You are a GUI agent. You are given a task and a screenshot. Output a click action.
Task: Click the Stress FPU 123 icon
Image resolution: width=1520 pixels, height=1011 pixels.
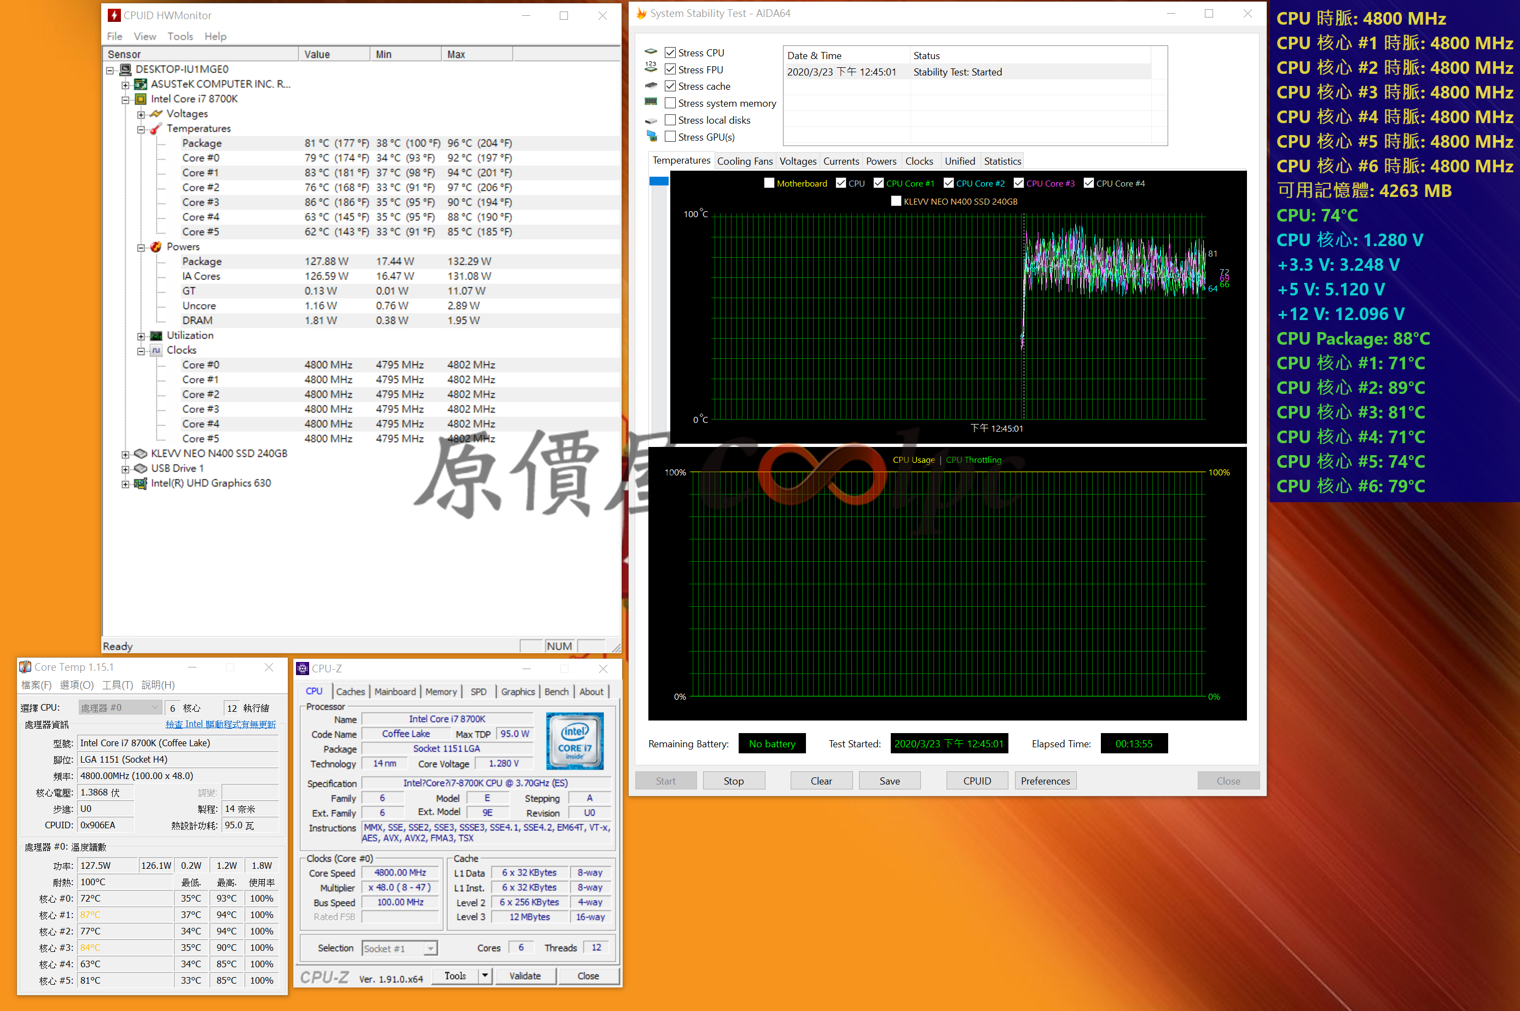651,68
